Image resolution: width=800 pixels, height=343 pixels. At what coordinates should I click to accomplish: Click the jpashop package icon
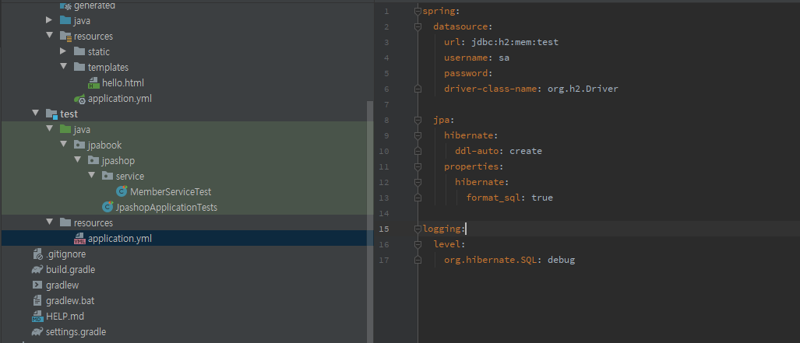(93, 160)
